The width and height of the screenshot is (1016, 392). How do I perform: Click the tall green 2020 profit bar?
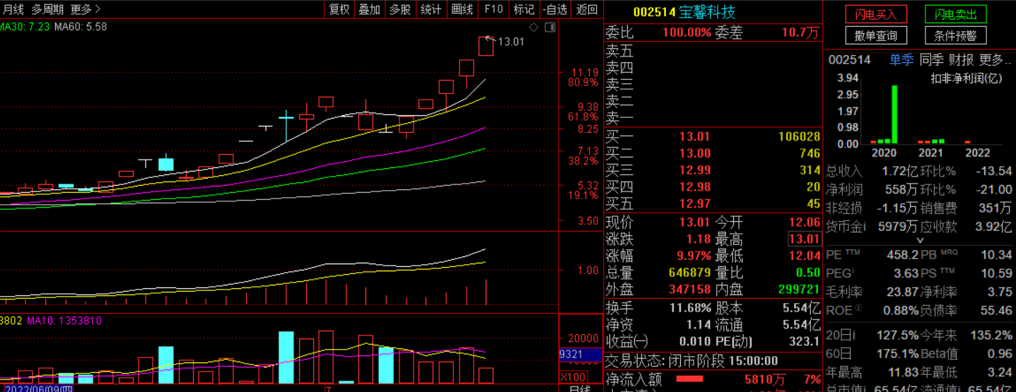pos(894,114)
